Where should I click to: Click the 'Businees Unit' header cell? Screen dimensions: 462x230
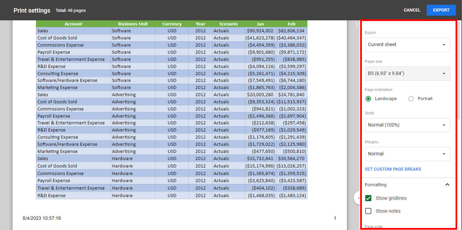pyautogui.click(x=133, y=24)
